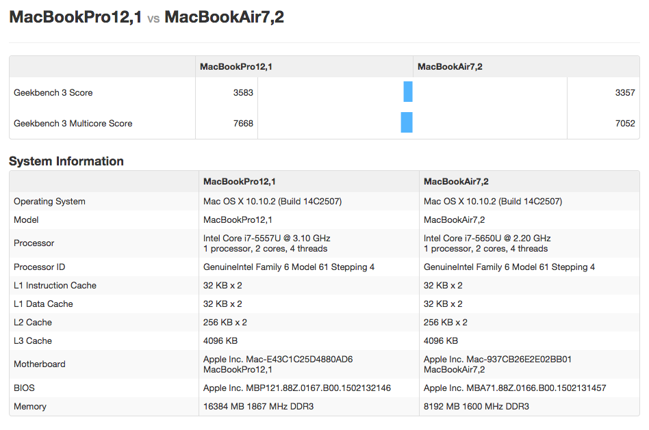649x430 pixels.
Task: Click MacBookAir GenuineIntel Family 6 value
Action: click(x=509, y=267)
